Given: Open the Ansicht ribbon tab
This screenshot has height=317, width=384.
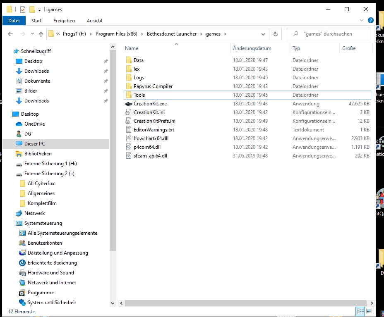Looking at the screenshot, I should pyautogui.click(x=94, y=21).
